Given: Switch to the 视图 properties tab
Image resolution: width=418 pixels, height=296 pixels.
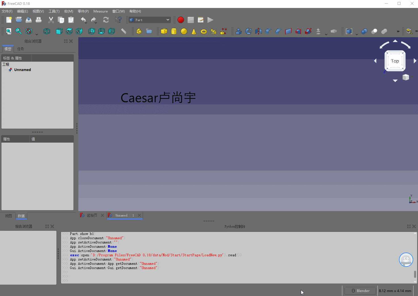Looking at the screenshot, I should 9,216.
